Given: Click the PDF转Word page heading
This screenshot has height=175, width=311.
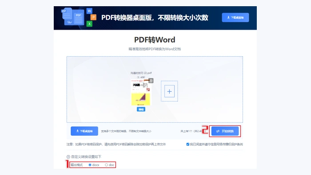Looking at the screenshot, I should click(155, 40).
